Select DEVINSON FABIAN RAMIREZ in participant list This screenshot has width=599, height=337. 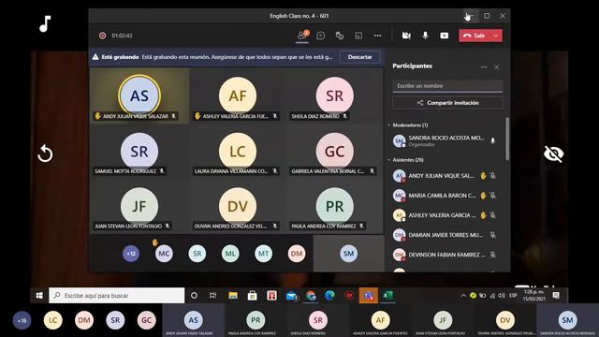(446, 255)
